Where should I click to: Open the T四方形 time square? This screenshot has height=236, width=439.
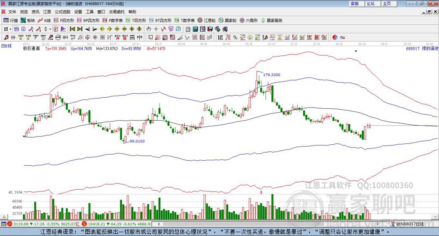point(136,21)
